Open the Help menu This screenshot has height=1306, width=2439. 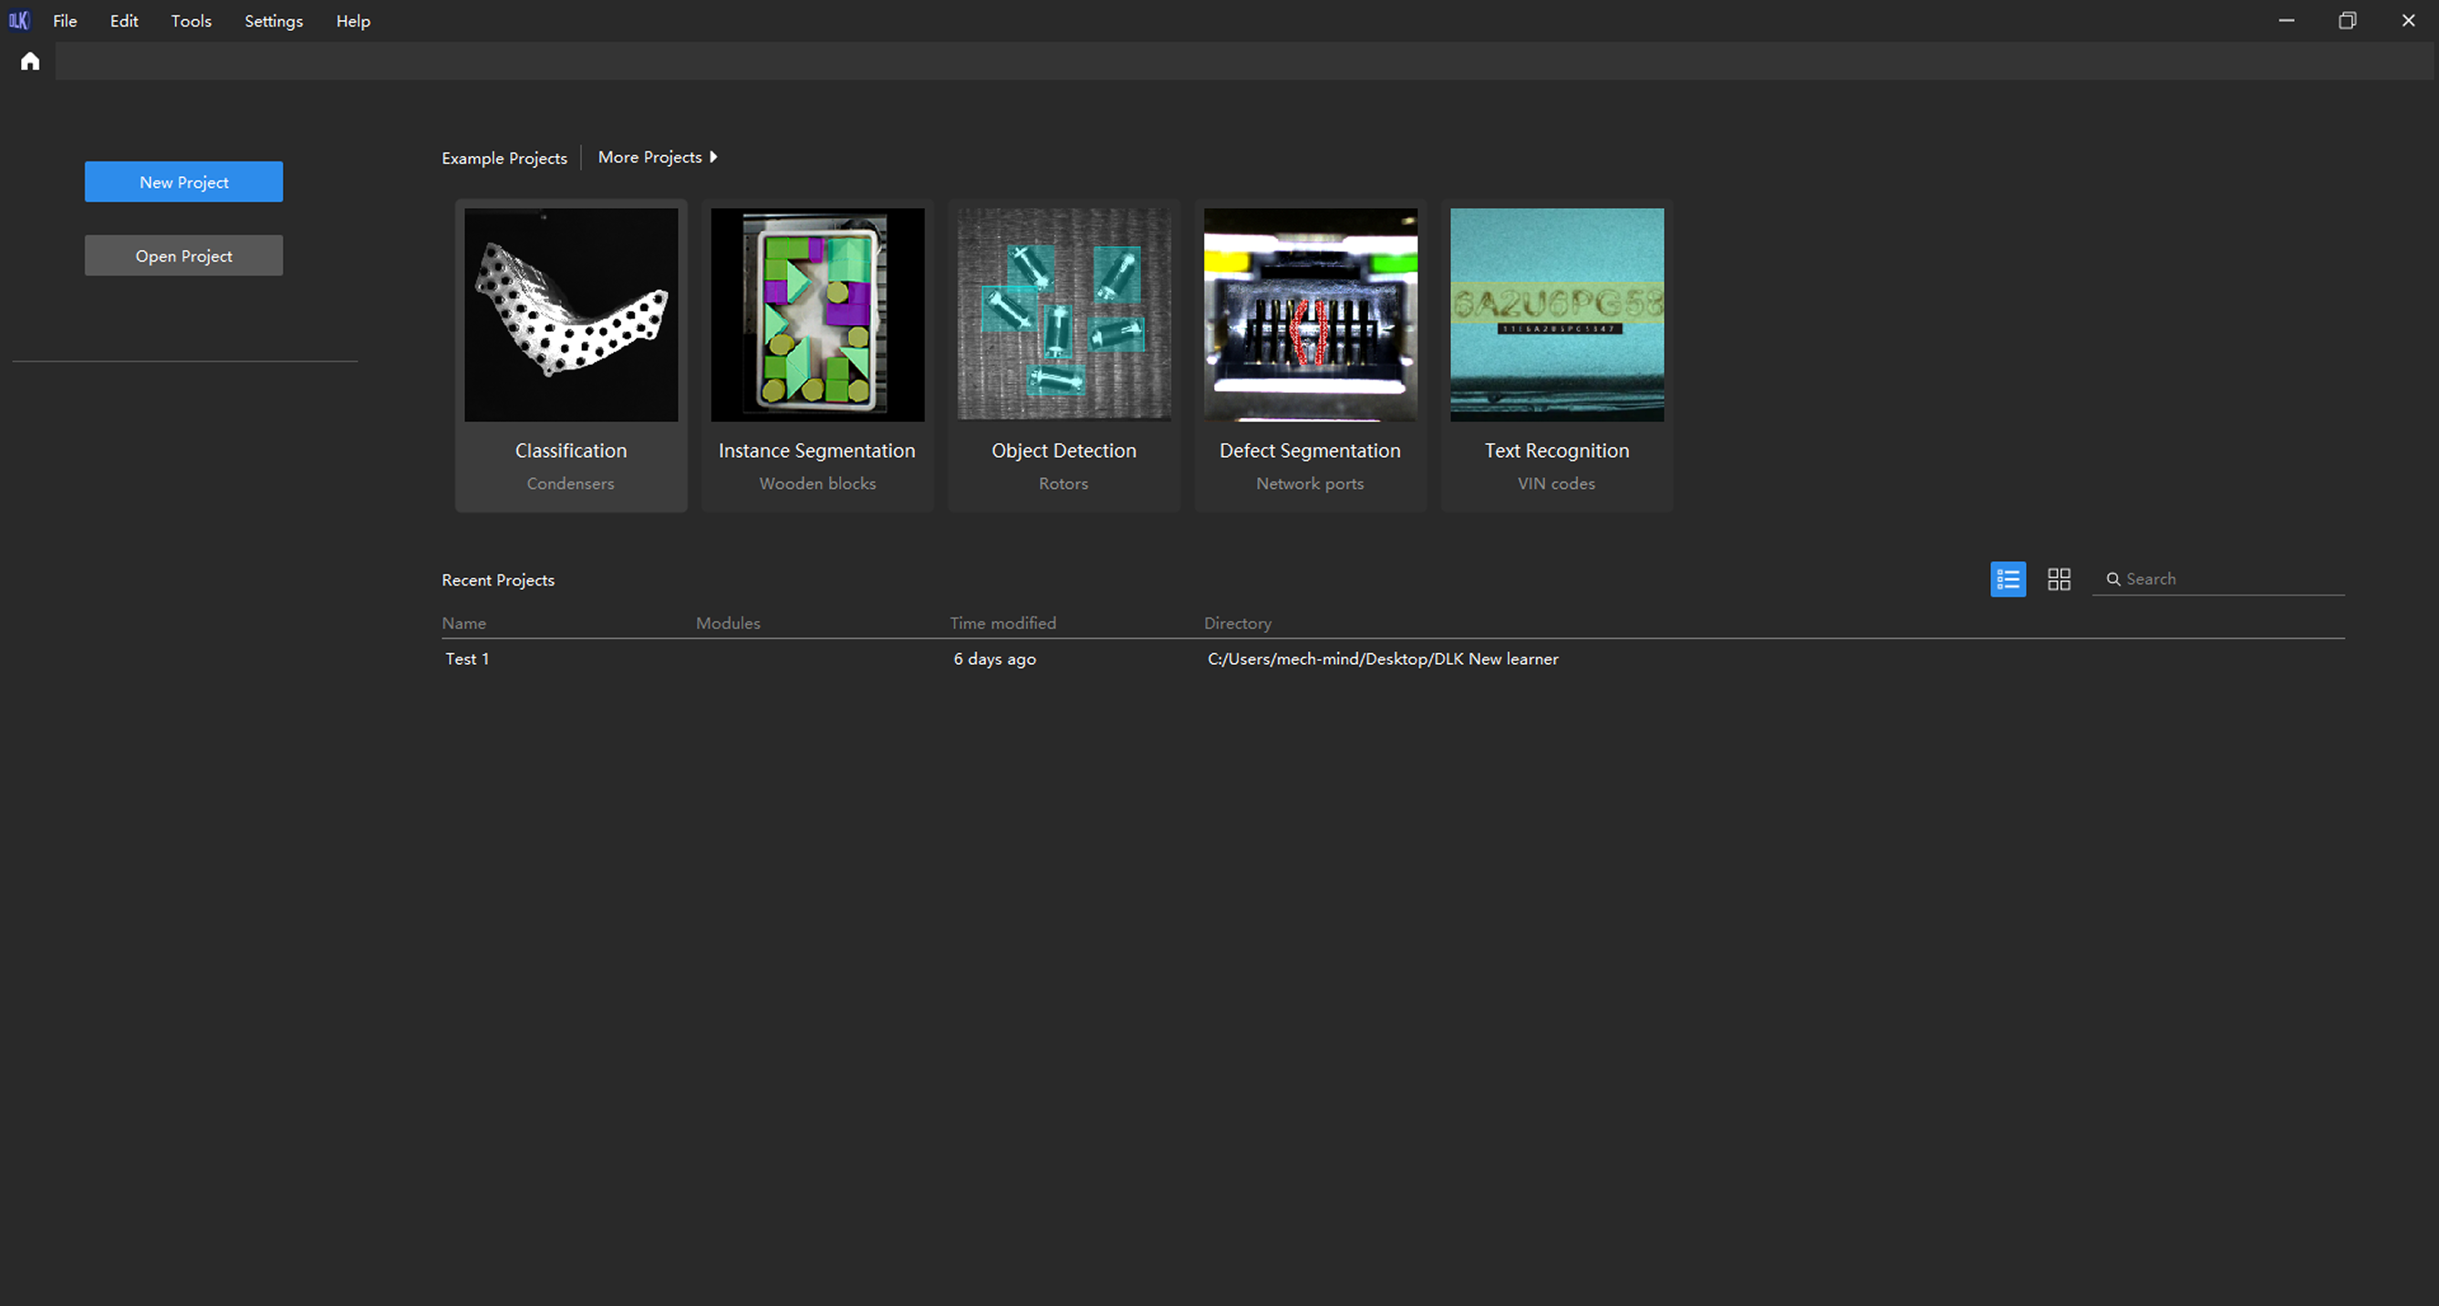[352, 21]
